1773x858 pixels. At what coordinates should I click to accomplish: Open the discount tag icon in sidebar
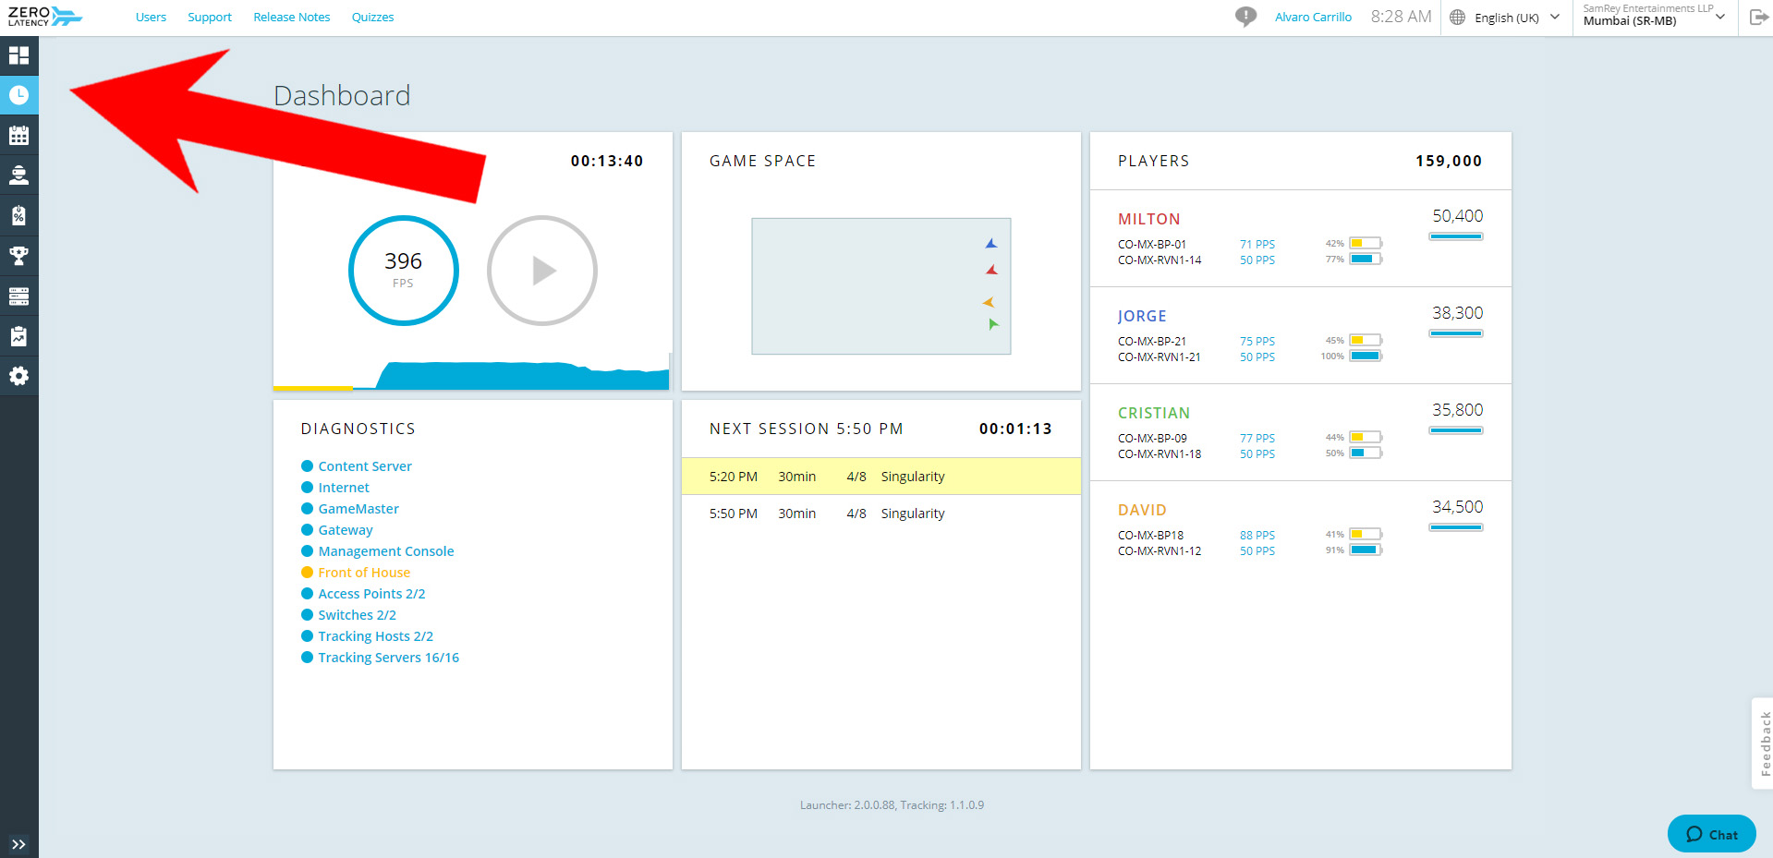click(18, 215)
